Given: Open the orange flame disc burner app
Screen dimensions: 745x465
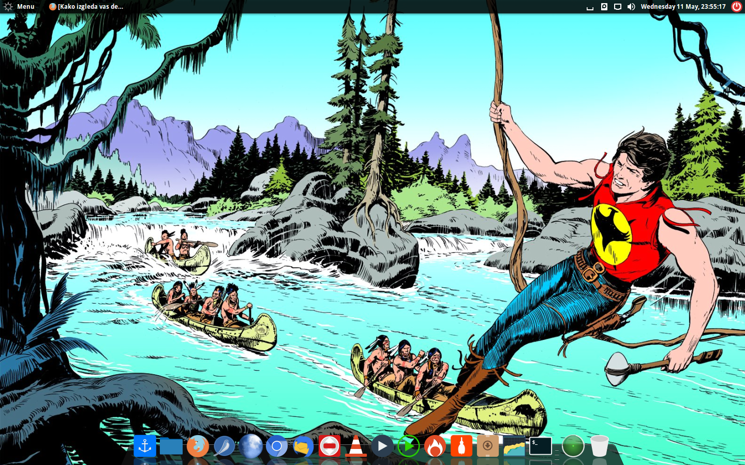Looking at the screenshot, I should pos(435,446).
